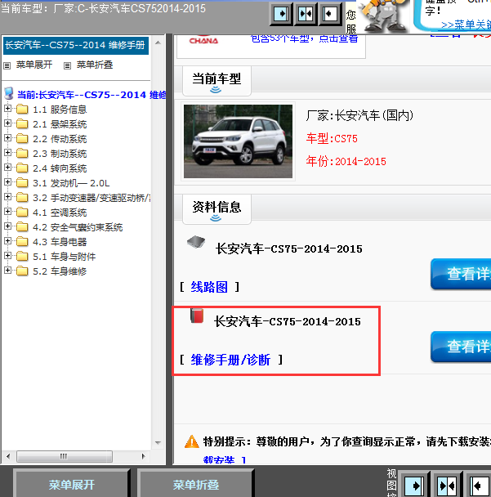The height and width of the screenshot is (497, 491).
Task: Click the white CS75 car thumbnail
Action: click(x=239, y=141)
